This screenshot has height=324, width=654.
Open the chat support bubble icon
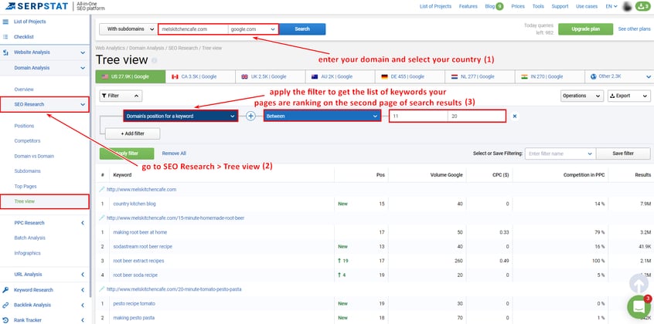coord(639,306)
